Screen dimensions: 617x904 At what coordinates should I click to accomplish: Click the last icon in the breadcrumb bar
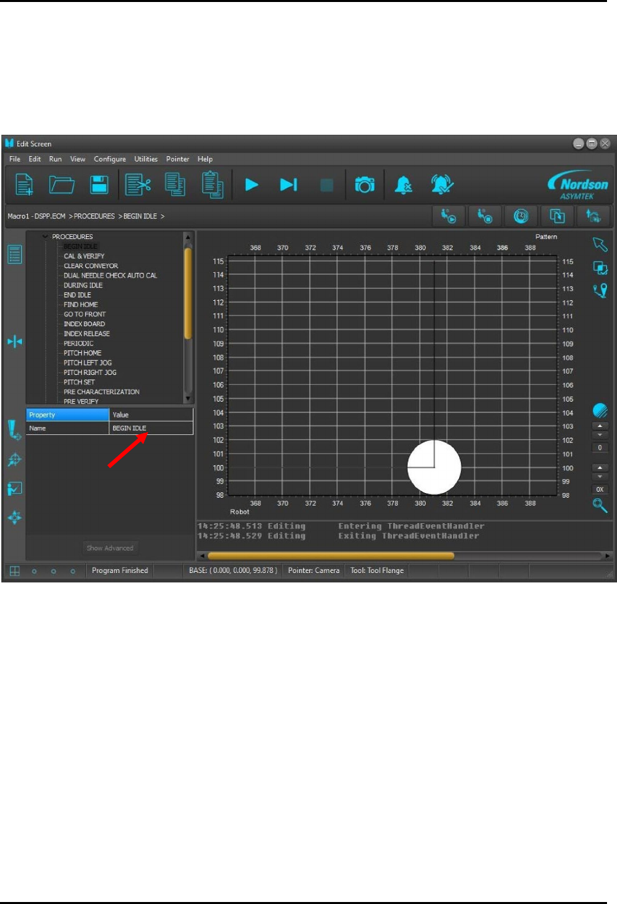coord(593,216)
